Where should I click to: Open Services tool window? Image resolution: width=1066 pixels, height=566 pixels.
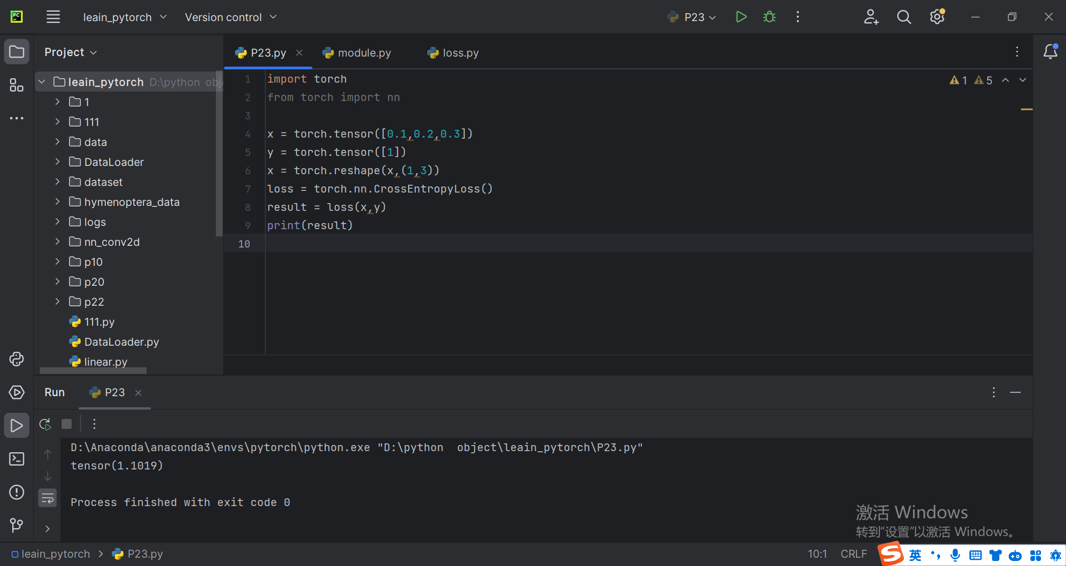17,392
